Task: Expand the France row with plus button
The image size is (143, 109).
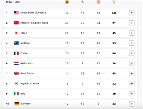Action: (x=132, y=53)
